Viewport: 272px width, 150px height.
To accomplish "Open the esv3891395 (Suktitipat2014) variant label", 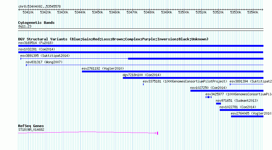I will [45, 56].
